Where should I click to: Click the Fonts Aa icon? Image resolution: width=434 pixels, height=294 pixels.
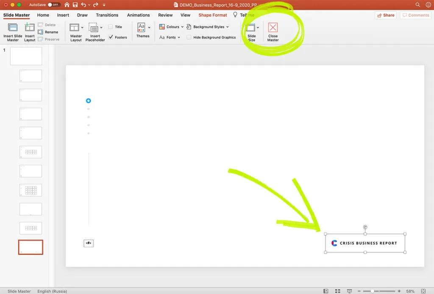pyautogui.click(x=162, y=37)
